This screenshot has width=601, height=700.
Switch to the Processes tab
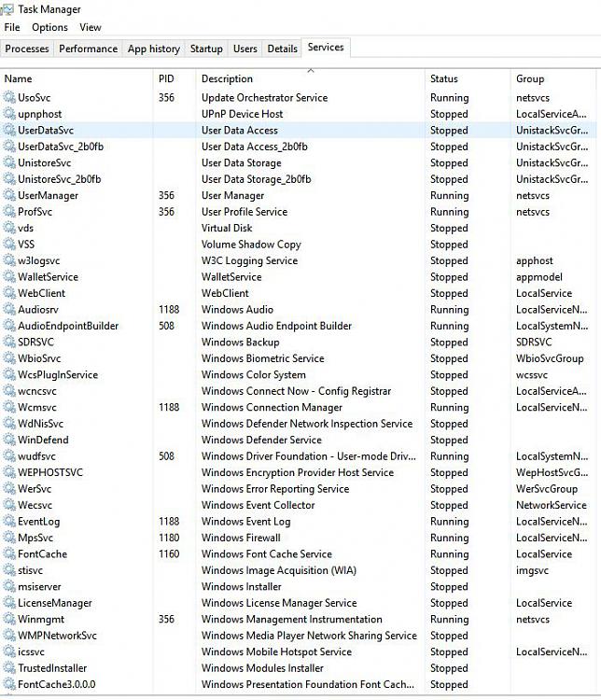[x=27, y=49]
